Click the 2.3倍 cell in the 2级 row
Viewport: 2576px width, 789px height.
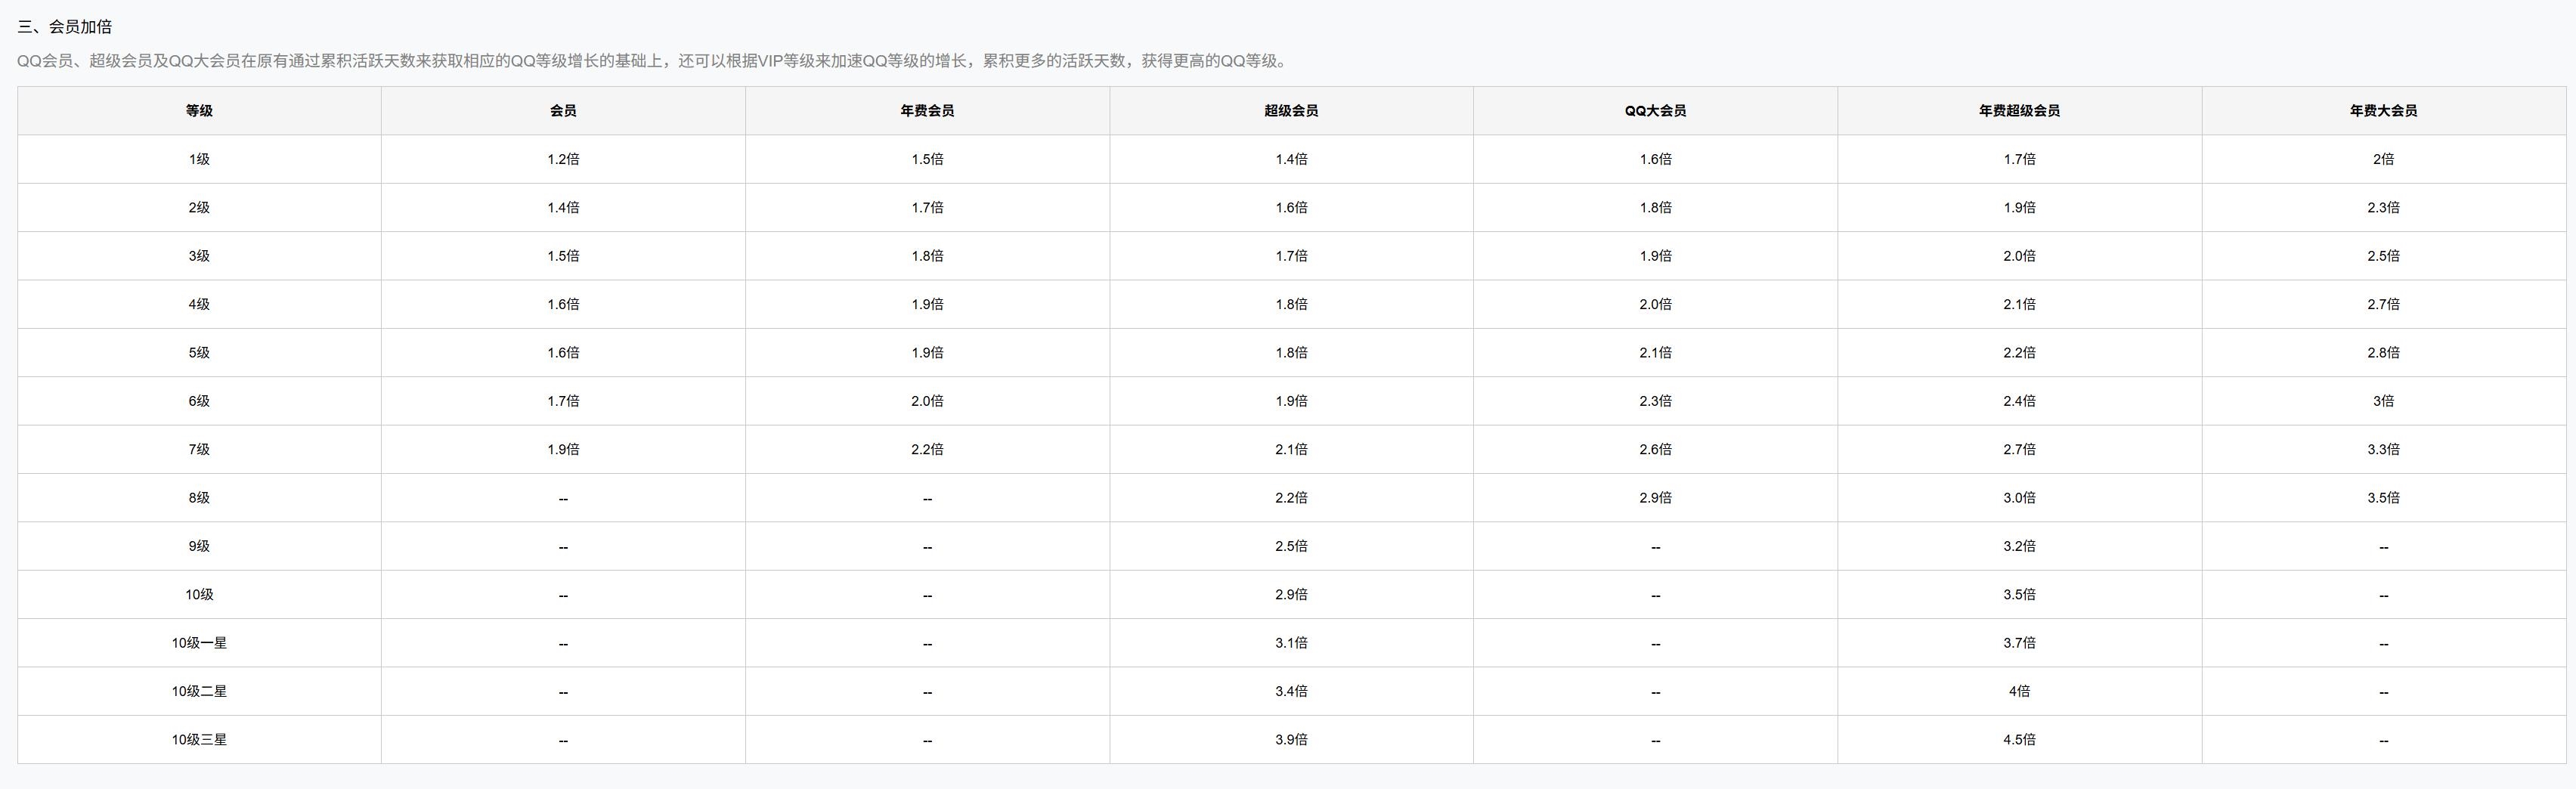2383,208
